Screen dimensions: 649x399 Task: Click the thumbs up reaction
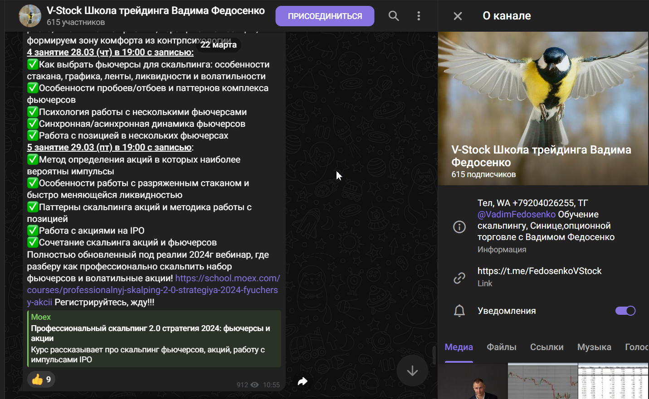tap(41, 379)
